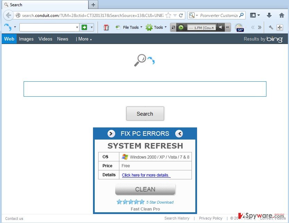Play the radio with green play button
The height and width of the screenshot is (223, 289).
(181, 27)
